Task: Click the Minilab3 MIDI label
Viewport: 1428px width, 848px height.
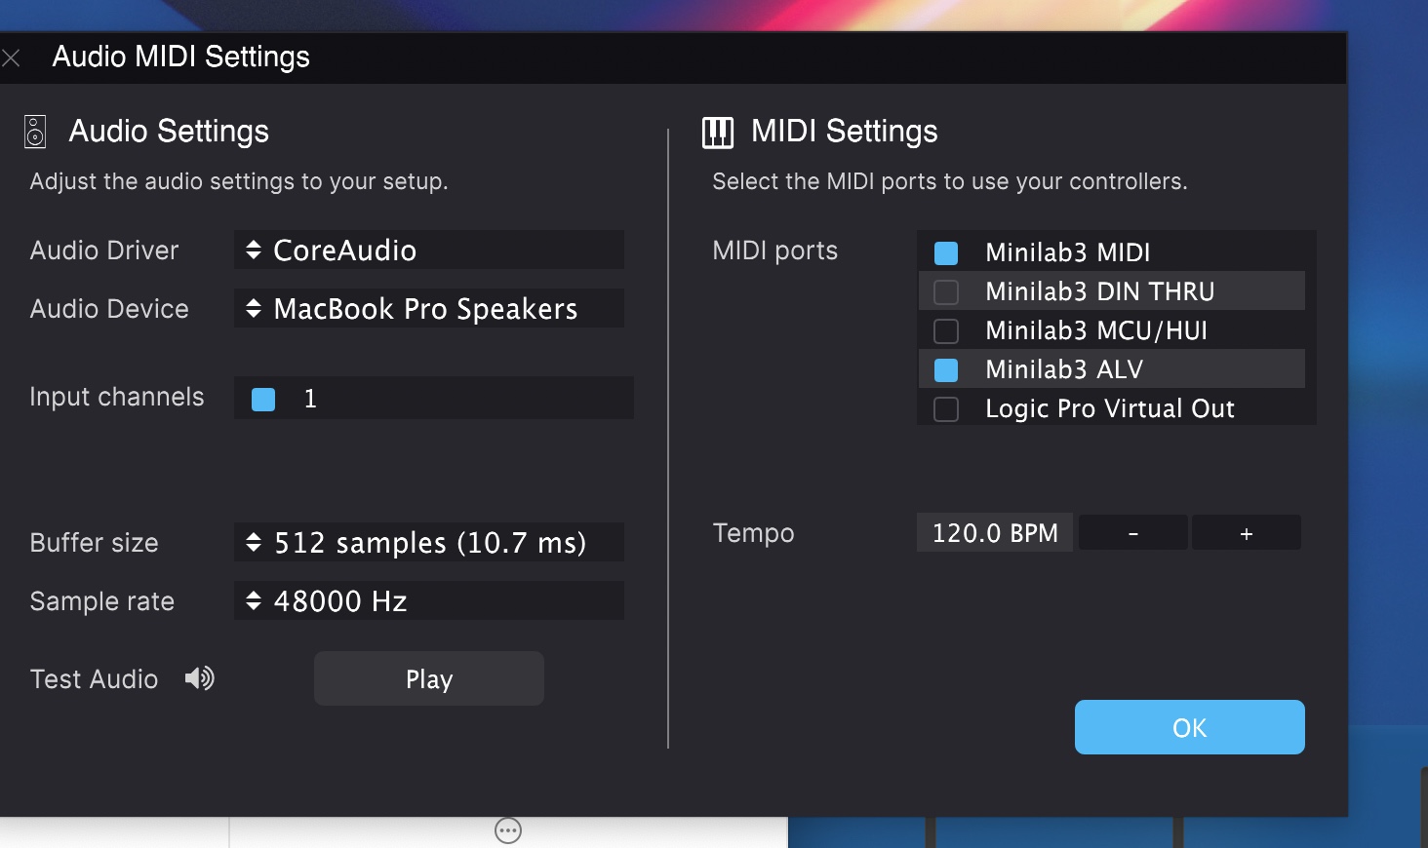Action: (x=1068, y=252)
